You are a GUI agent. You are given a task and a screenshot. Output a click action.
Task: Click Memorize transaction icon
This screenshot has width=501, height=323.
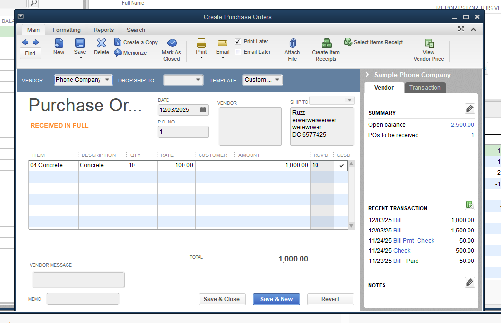pos(118,53)
